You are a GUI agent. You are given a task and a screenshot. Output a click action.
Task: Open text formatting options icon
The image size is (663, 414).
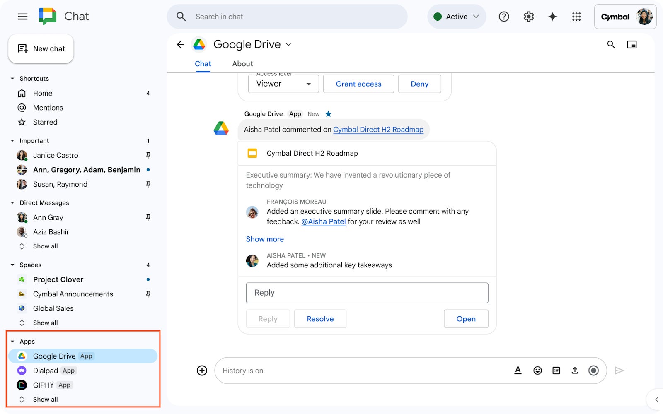pyautogui.click(x=518, y=371)
